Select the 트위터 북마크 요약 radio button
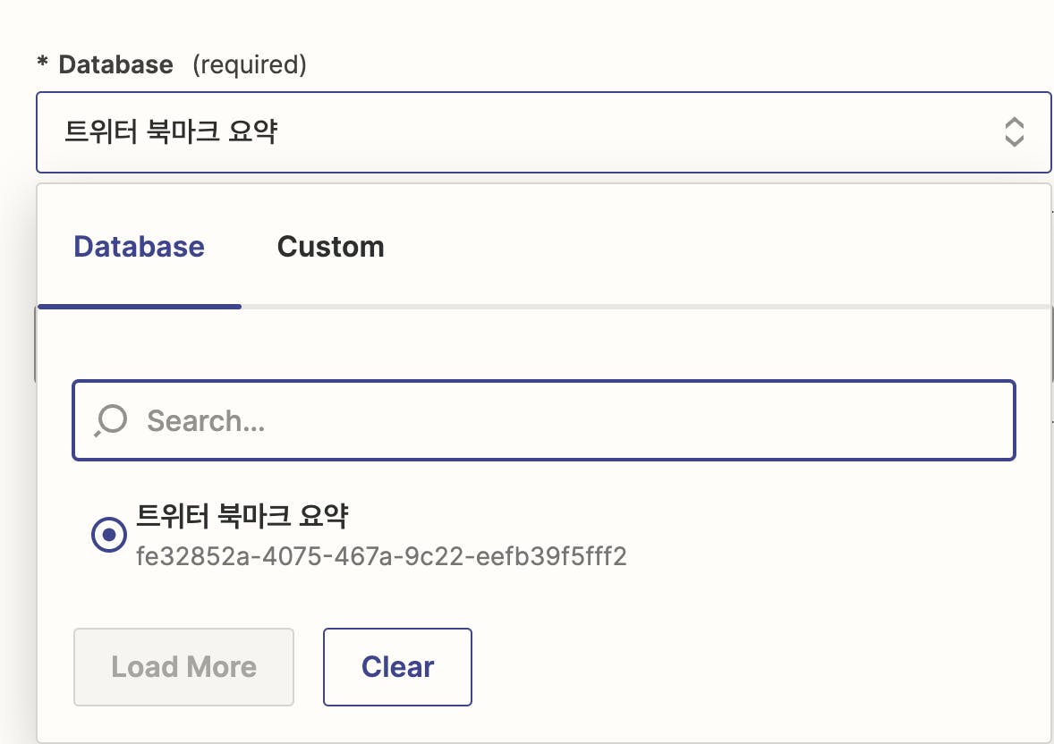This screenshot has height=744, width=1054. (x=109, y=535)
